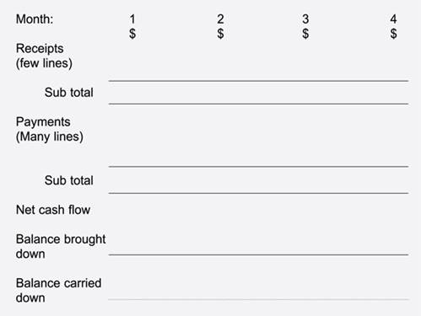This screenshot has width=421, height=316.
Task: Click the Month: label
Action: point(35,19)
